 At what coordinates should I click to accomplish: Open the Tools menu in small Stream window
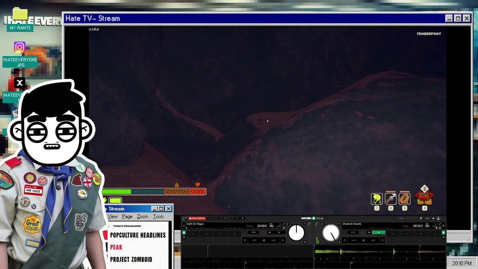(x=158, y=217)
